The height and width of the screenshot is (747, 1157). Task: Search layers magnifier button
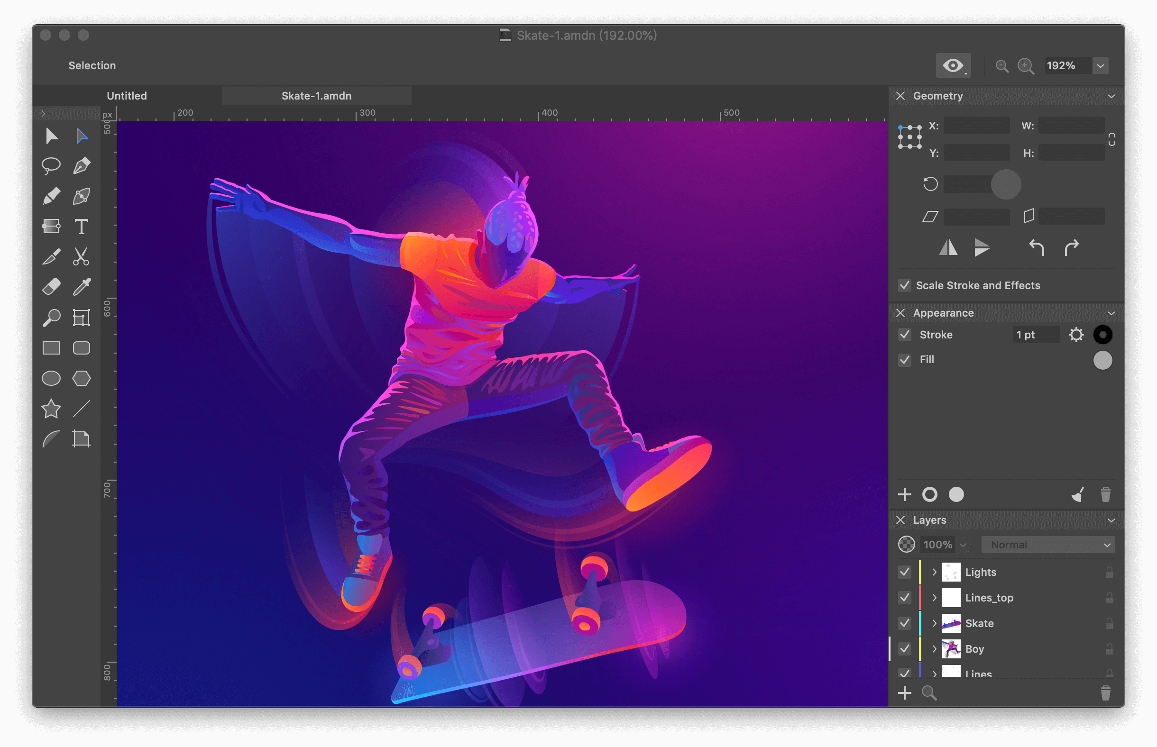pos(929,693)
